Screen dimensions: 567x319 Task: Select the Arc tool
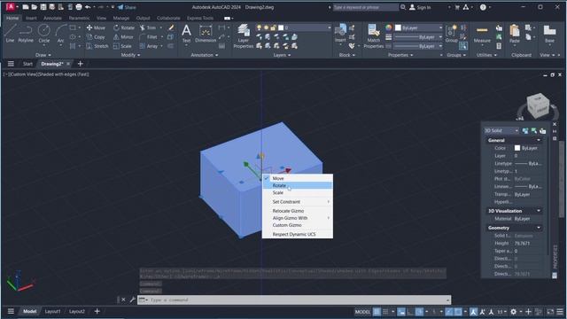pyautogui.click(x=60, y=34)
